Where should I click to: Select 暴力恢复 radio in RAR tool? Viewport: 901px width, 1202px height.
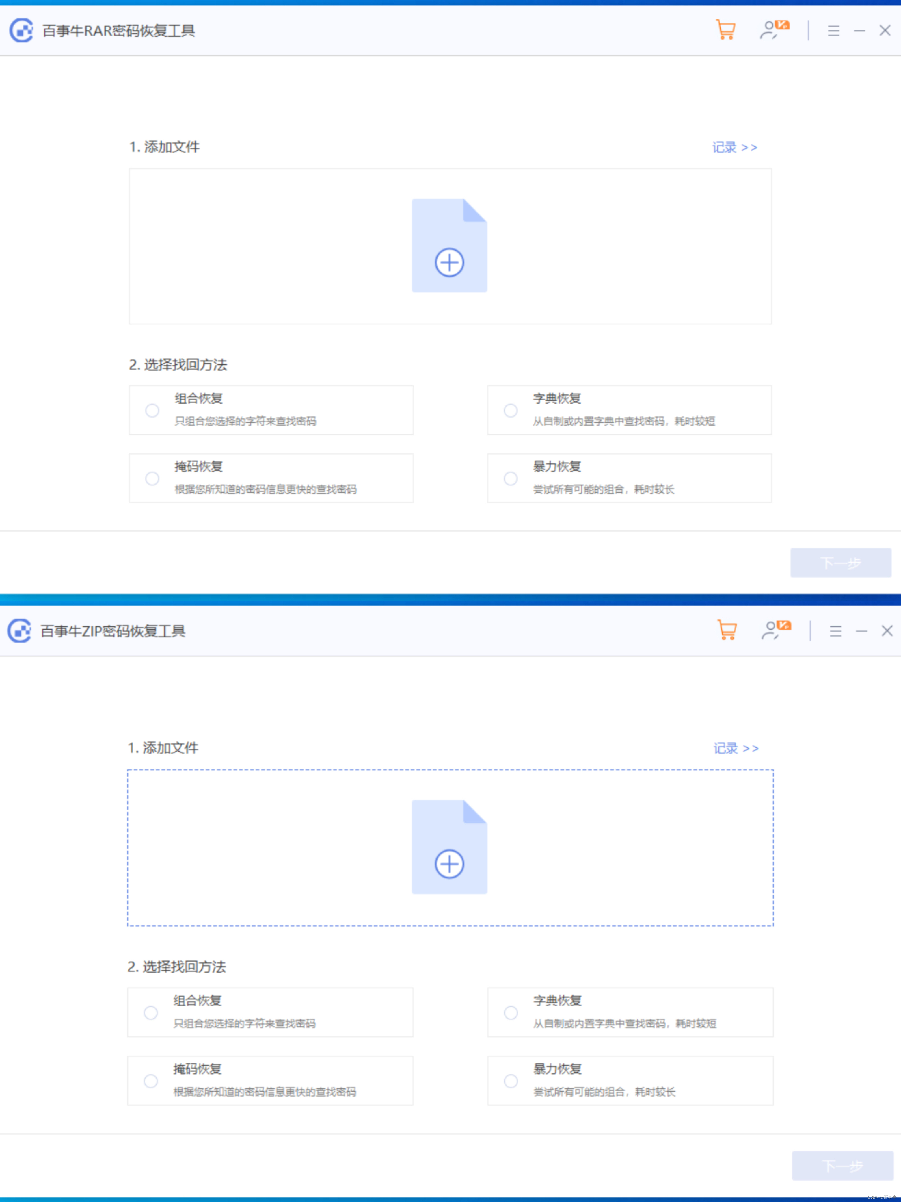pyautogui.click(x=511, y=478)
